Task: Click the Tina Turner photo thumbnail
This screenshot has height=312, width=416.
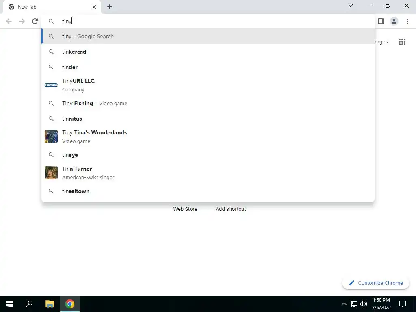Action: 51,173
